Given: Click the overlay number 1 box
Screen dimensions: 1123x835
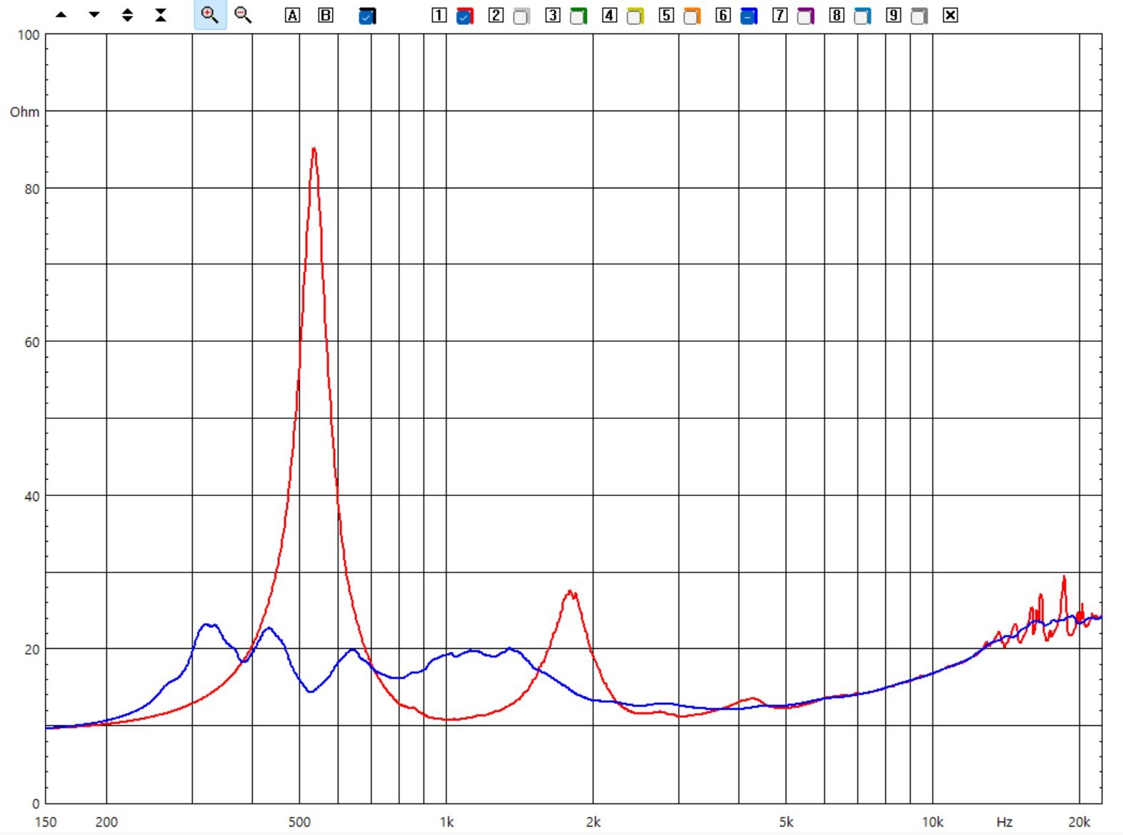Looking at the screenshot, I should 439,15.
